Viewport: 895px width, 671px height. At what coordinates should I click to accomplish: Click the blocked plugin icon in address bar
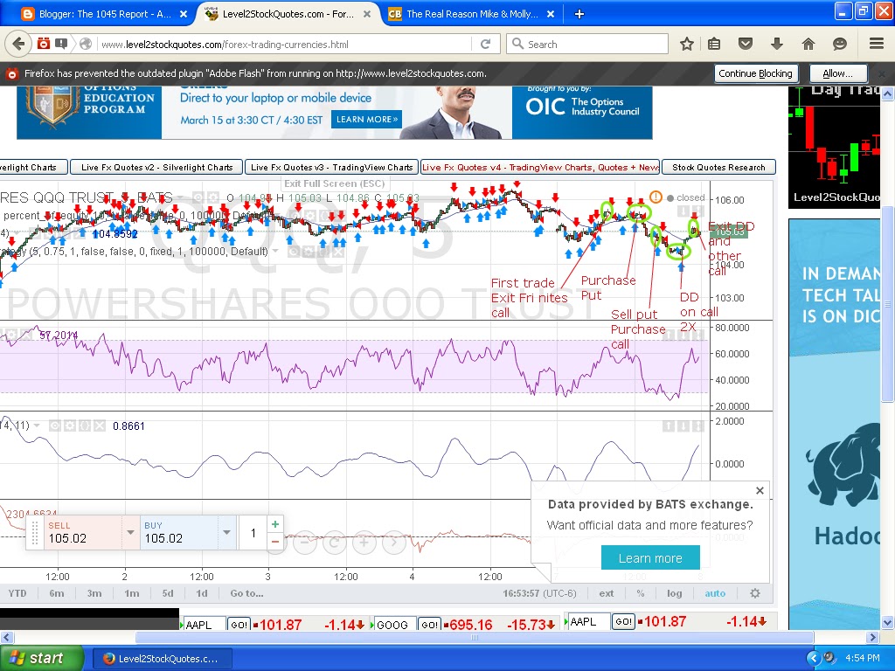pos(44,44)
